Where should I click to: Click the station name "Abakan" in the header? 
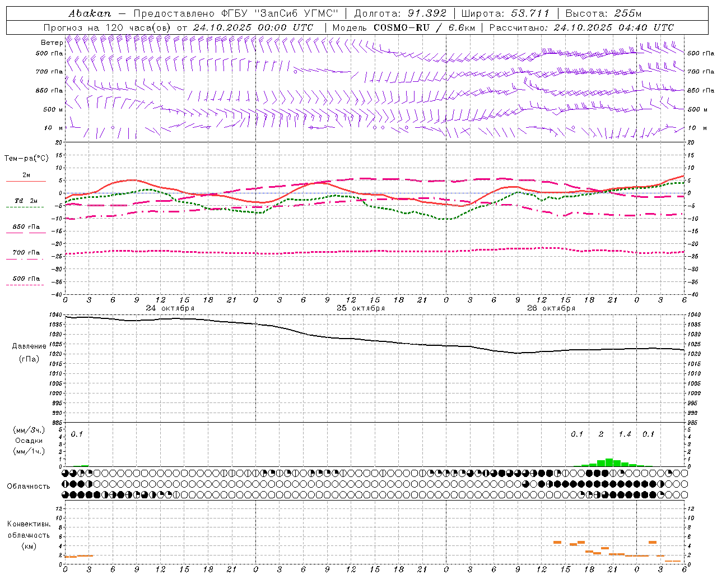[x=90, y=13]
